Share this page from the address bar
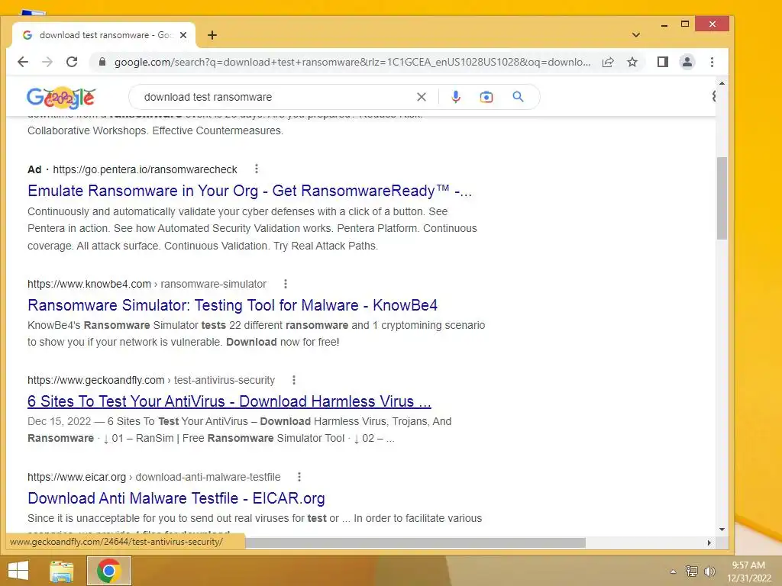 click(x=608, y=63)
